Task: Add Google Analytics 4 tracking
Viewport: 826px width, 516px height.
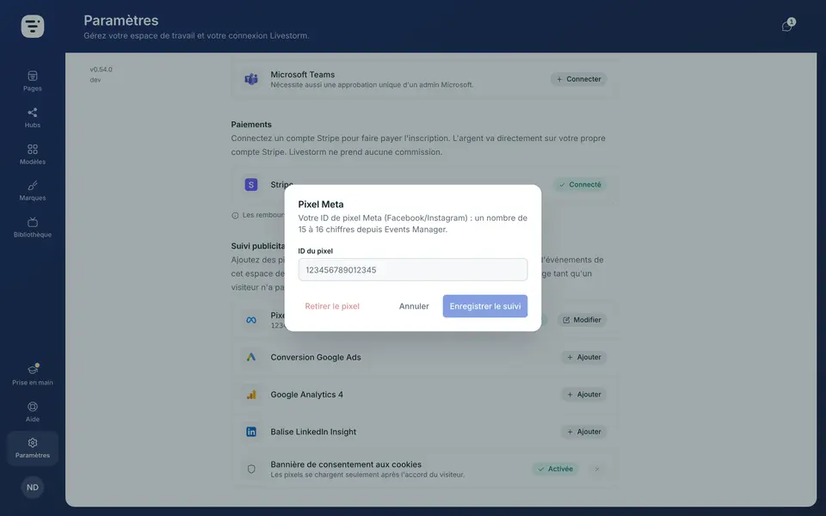Action: coord(583,395)
